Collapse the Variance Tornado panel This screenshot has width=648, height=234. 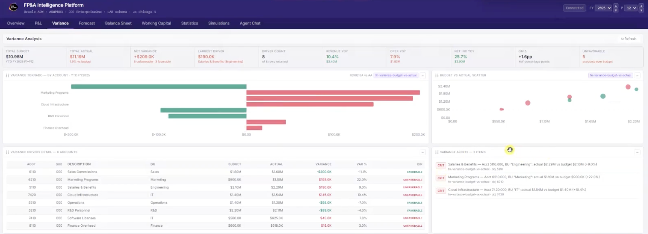(x=423, y=76)
